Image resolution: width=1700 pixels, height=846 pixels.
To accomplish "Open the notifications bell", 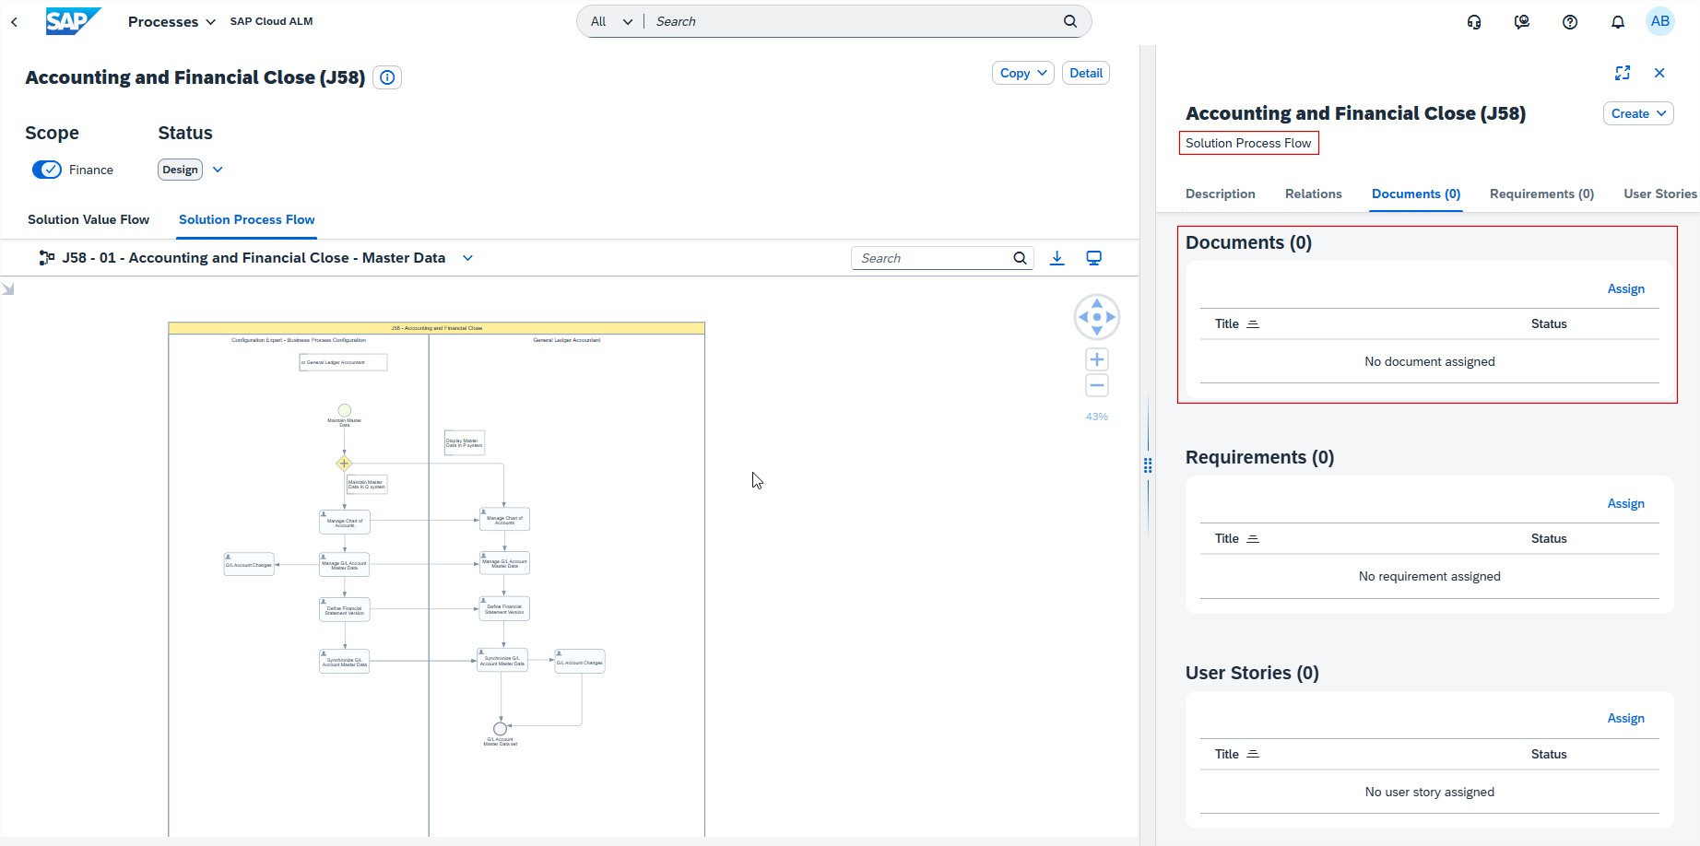I will point(1617,22).
